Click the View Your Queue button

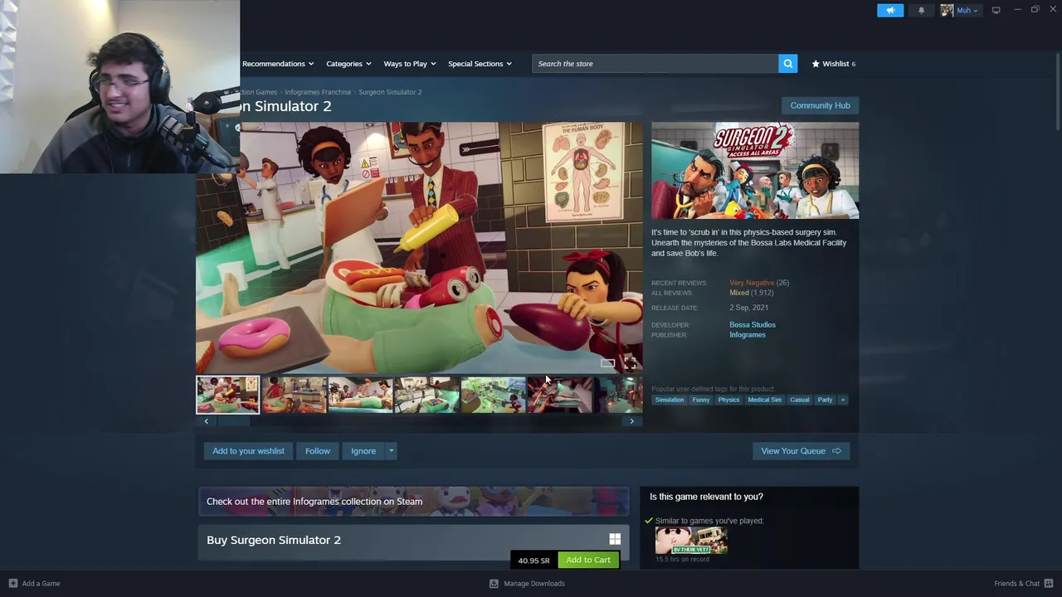pyautogui.click(x=801, y=451)
